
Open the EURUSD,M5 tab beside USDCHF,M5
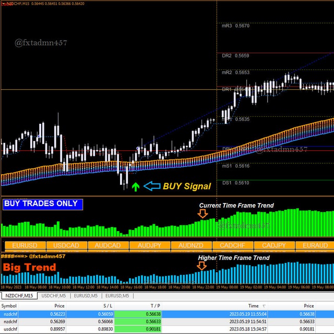point(86,296)
